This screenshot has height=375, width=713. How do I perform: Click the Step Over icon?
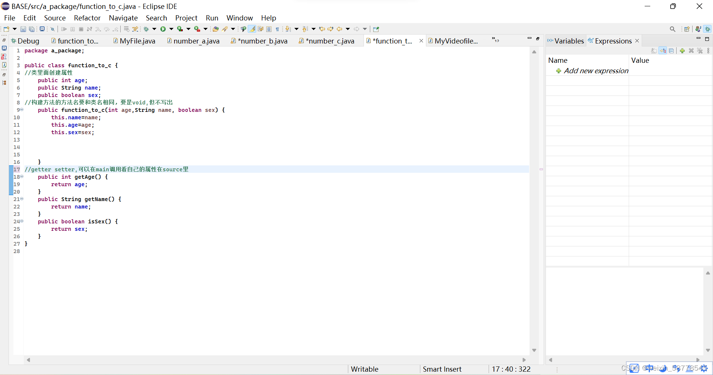coord(107,29)
